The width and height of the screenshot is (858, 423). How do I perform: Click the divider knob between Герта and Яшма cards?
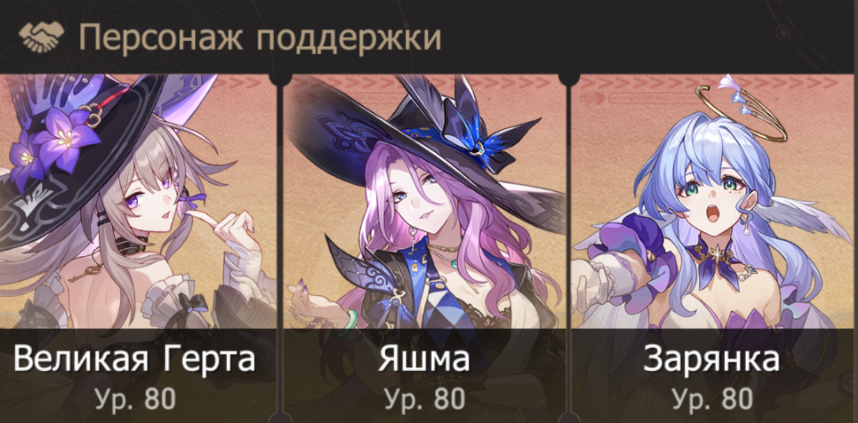(280, 76)
